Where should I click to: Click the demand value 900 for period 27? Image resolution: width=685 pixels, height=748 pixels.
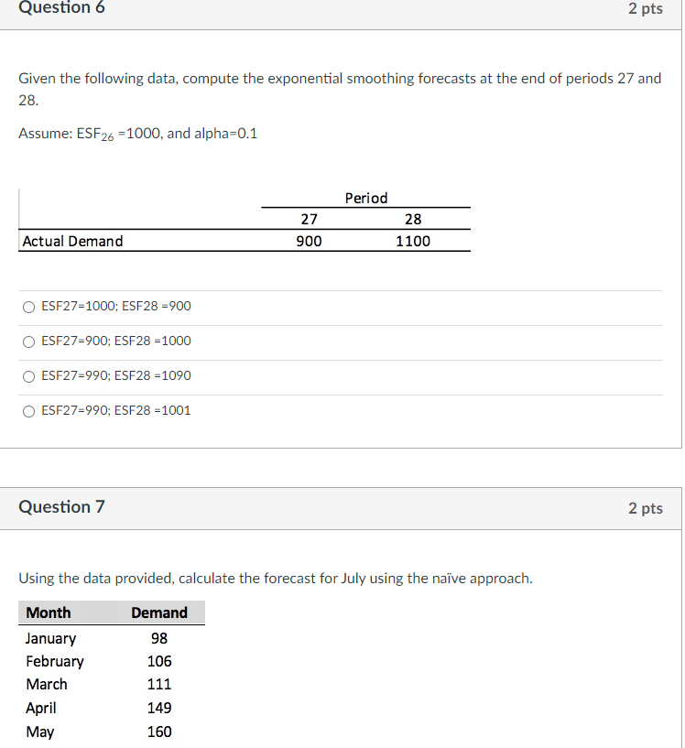[x=309, y=241]
